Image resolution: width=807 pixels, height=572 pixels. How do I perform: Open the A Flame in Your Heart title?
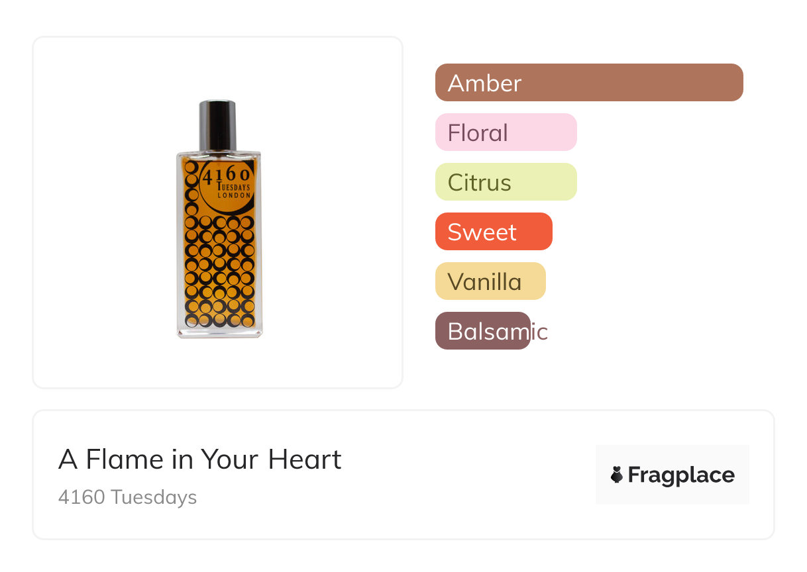[199, 459]
